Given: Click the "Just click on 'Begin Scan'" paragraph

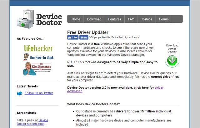Looking at the screenshot, I should click(123, 77).
